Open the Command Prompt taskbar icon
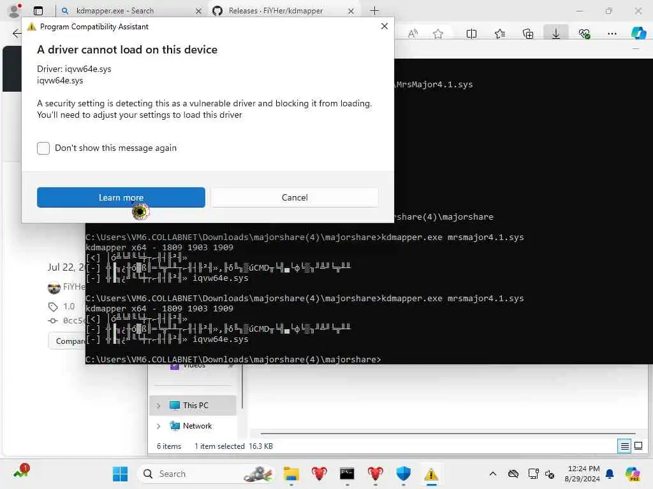Screen dimensions: 653x489 pyautogui.click(x=347, y=474)
